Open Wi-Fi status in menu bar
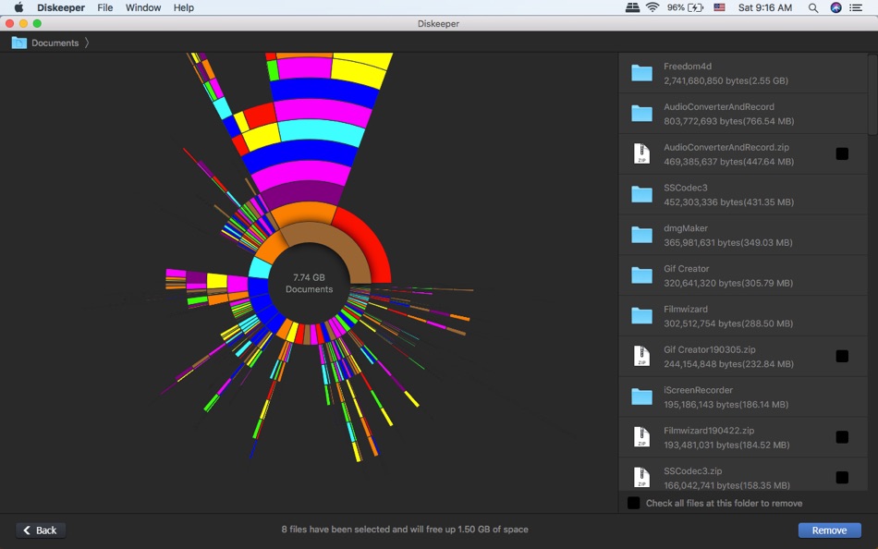The height and width of the screenshot is (549, 878). coord(652,7)
